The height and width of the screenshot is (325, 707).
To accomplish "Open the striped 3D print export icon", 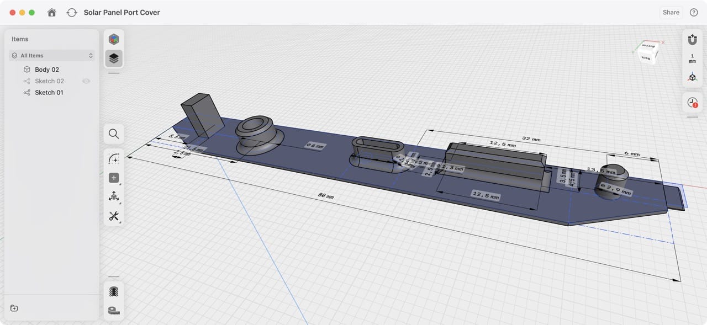I will pyautogui.click(x=114, y=291).
